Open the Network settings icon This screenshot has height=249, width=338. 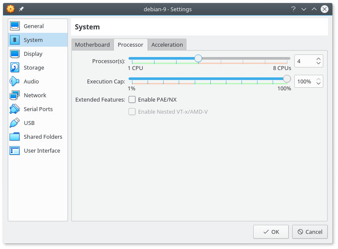[15, 95]
